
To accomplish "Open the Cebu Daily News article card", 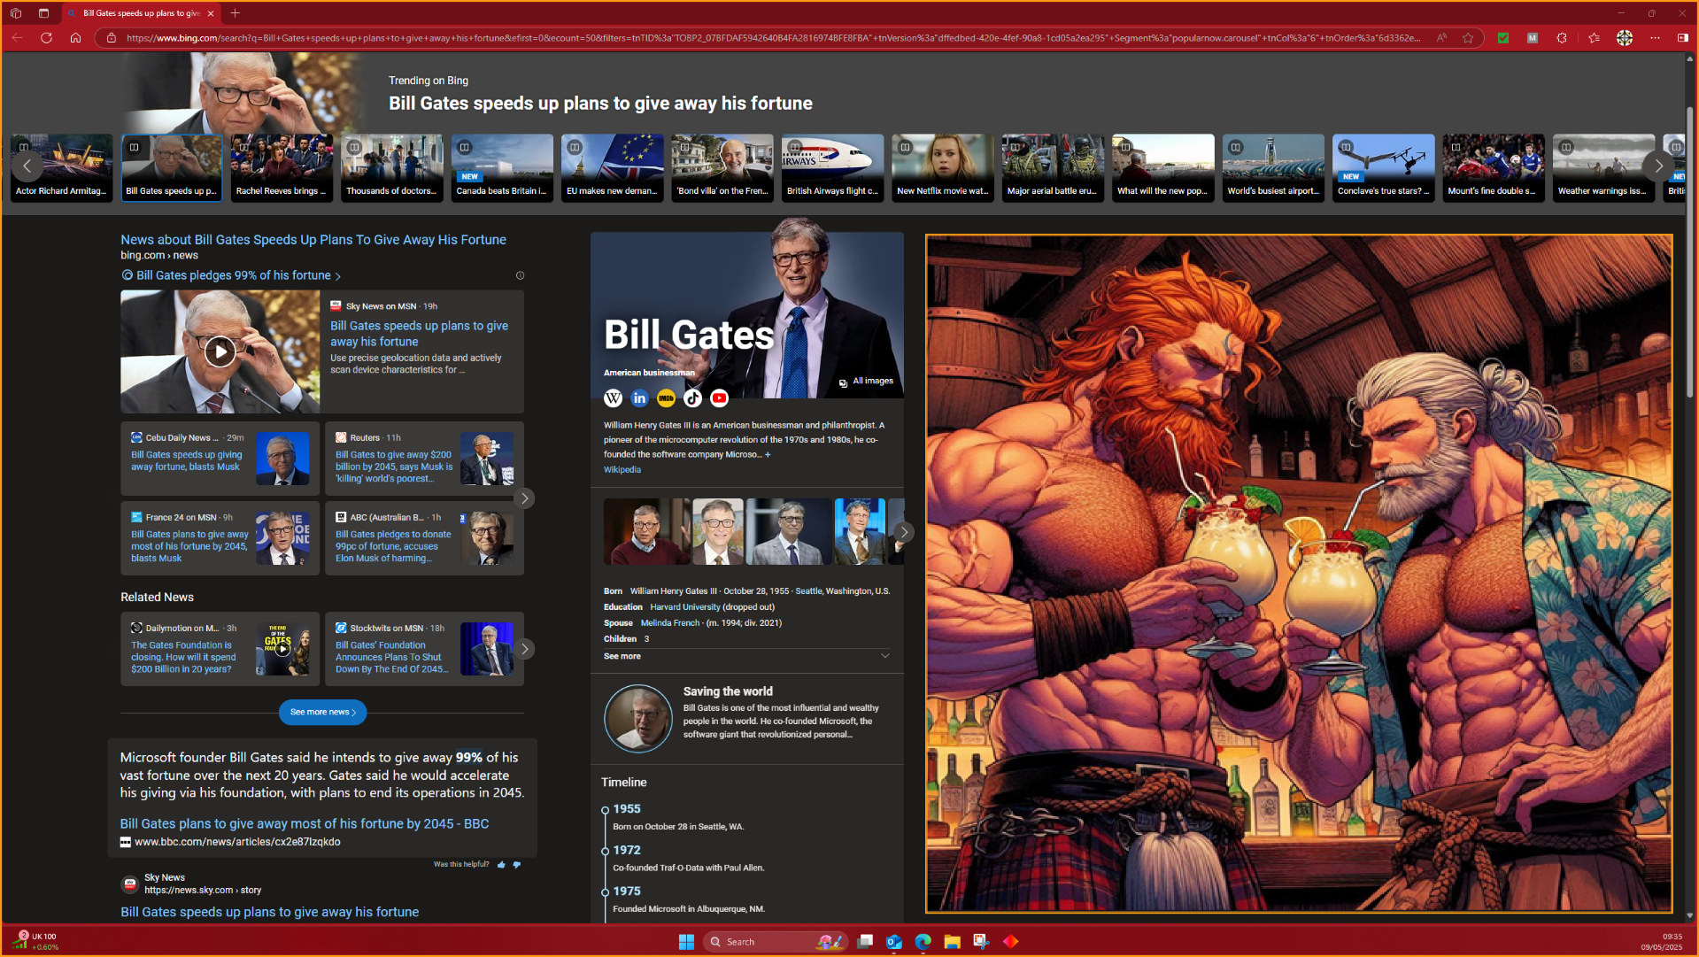I will pyautogui.click(x=220, y=459).
